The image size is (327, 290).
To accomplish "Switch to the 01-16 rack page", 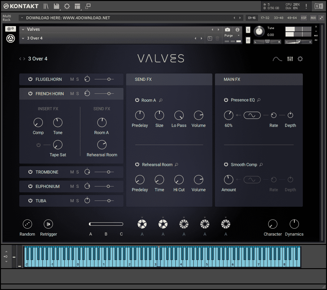I will point(252,18).
